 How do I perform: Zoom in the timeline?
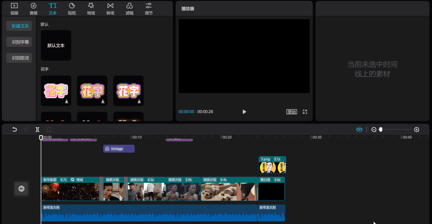click(416, 129)
